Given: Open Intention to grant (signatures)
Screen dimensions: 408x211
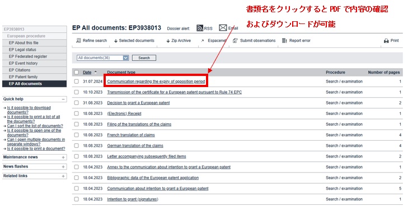Looking at the screenshot, I should [133, 199].
